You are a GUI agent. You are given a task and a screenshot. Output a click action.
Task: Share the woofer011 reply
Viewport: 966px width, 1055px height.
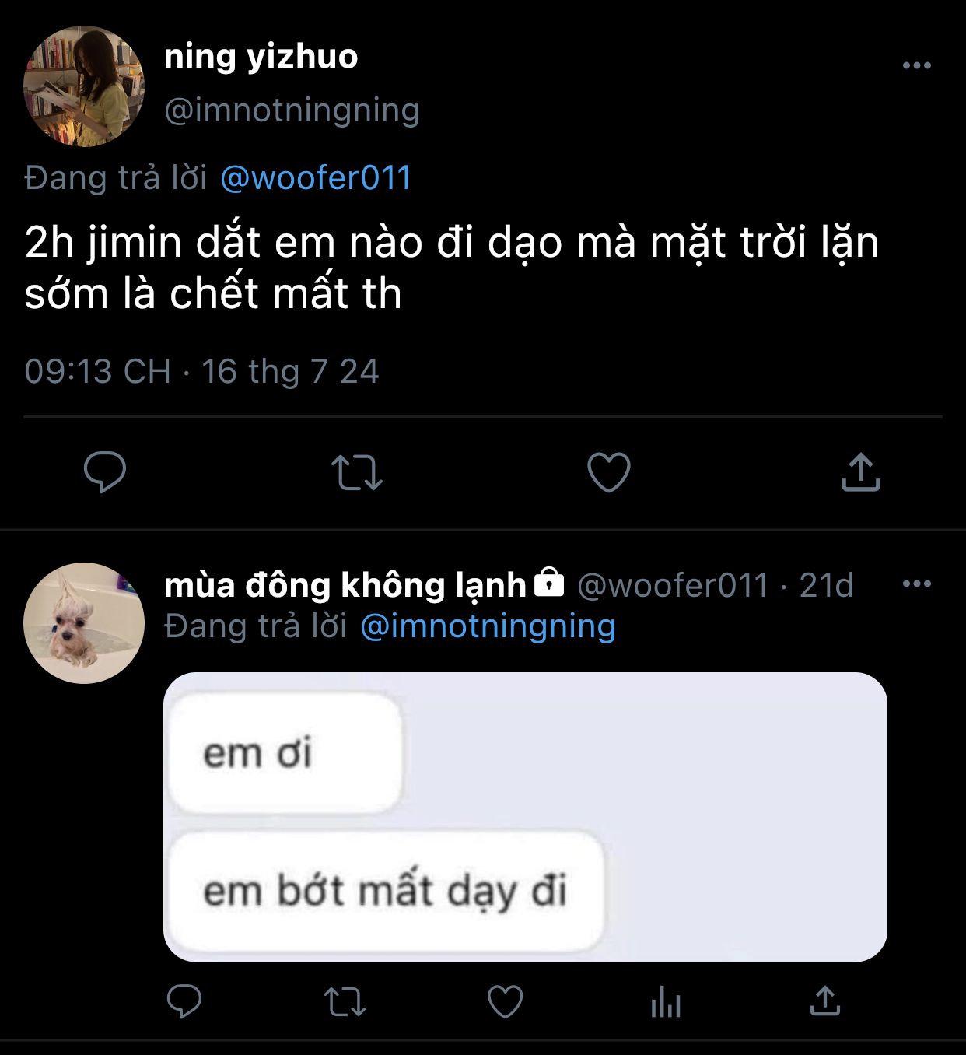825,1001
